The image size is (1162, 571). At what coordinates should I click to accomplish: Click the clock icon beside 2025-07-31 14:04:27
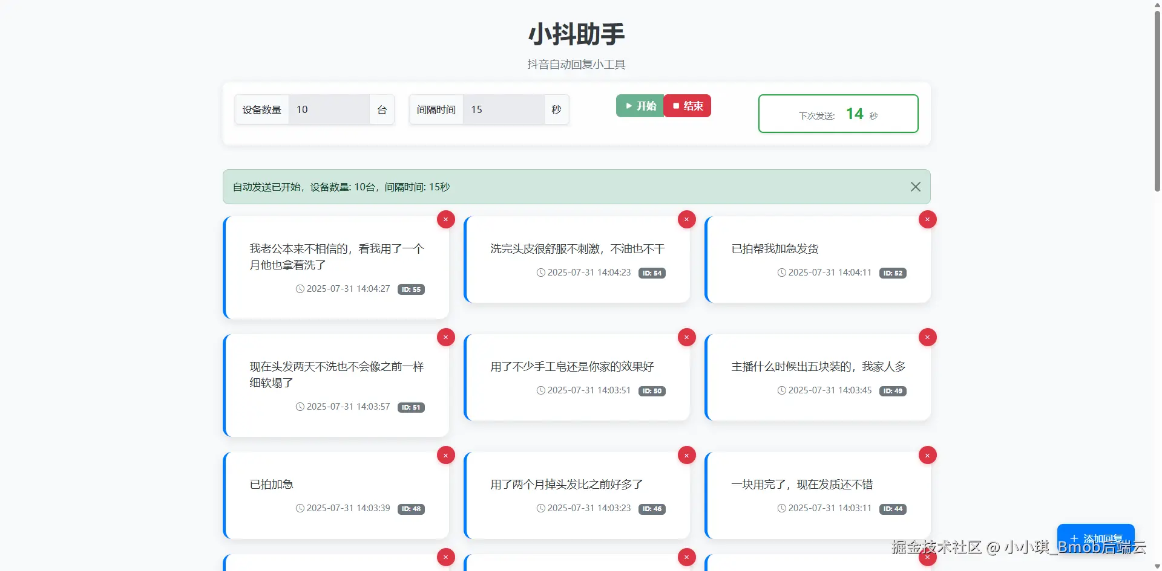coord(300,289)
